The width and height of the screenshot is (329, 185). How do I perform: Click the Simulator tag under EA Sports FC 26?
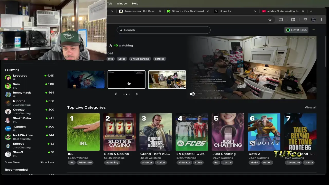point(184,162)
